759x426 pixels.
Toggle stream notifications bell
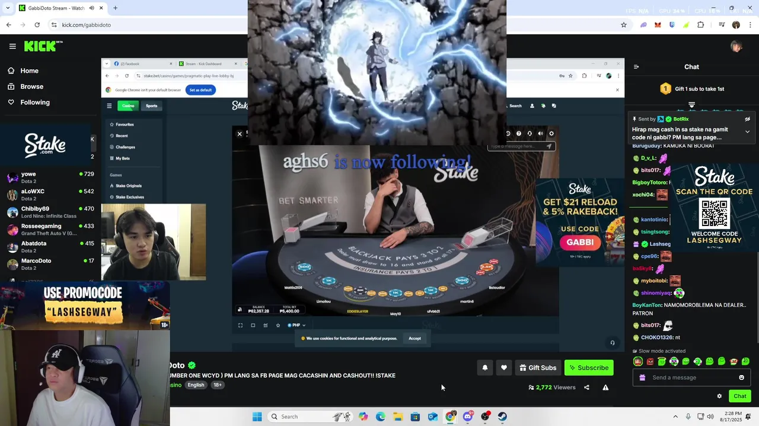tap(485, 368)
